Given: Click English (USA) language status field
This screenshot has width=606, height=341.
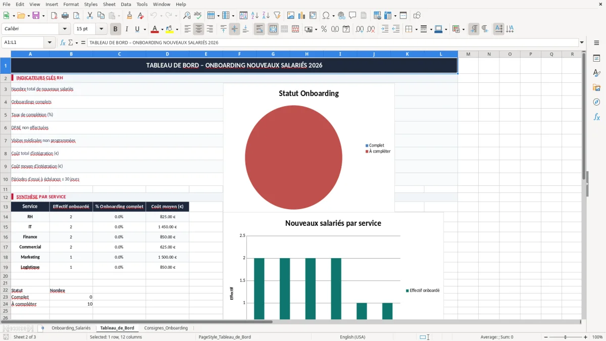Looking at the screenshot, I should (x=352, y=337).
